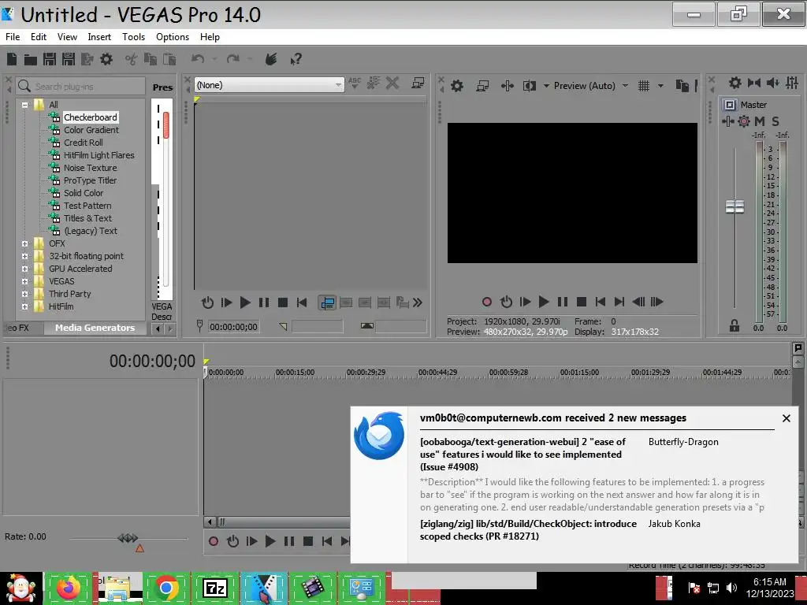Expand the 32-bit floating point folder
This screenshot has height=605, width=807.
pos(24,256)
